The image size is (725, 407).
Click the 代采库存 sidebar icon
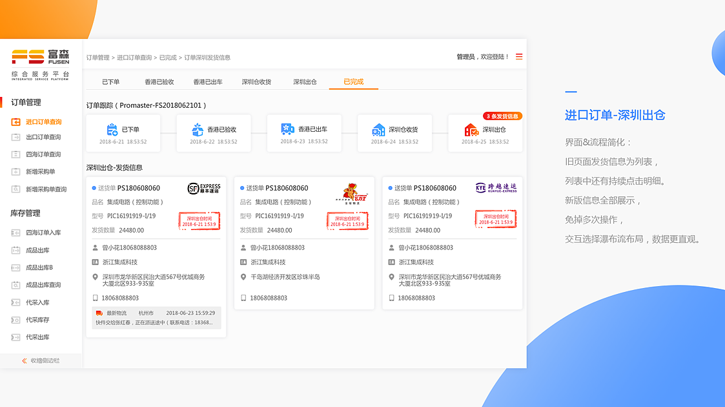[x=15, y=320]
